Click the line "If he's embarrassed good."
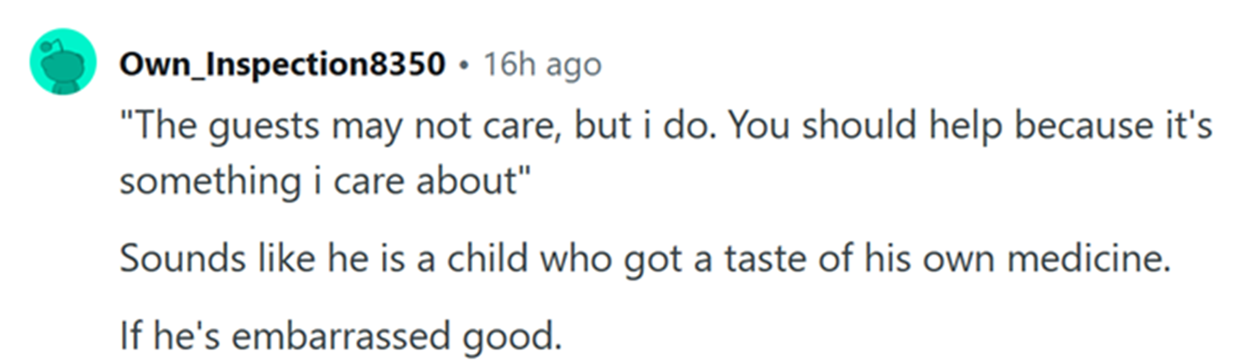1249x364 pixels. [341, 336]
